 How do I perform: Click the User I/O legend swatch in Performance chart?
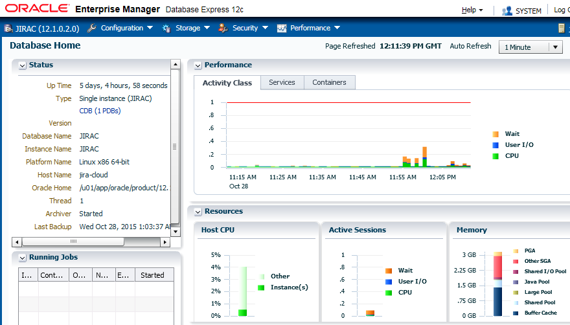496,145
